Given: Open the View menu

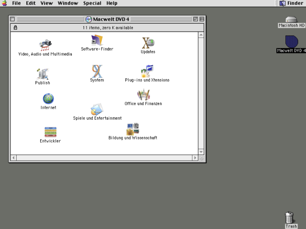Looking at the screenshot, I should pyautogui.click(x=47, y=3).
